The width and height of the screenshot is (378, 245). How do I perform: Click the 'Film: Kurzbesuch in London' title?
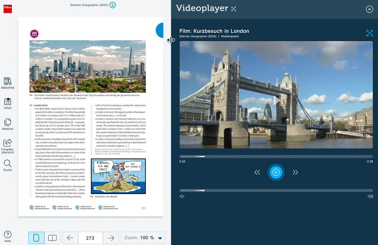click(214, 31)
